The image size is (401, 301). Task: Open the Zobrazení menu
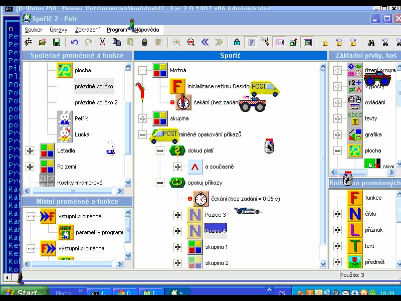coord(87,30)
